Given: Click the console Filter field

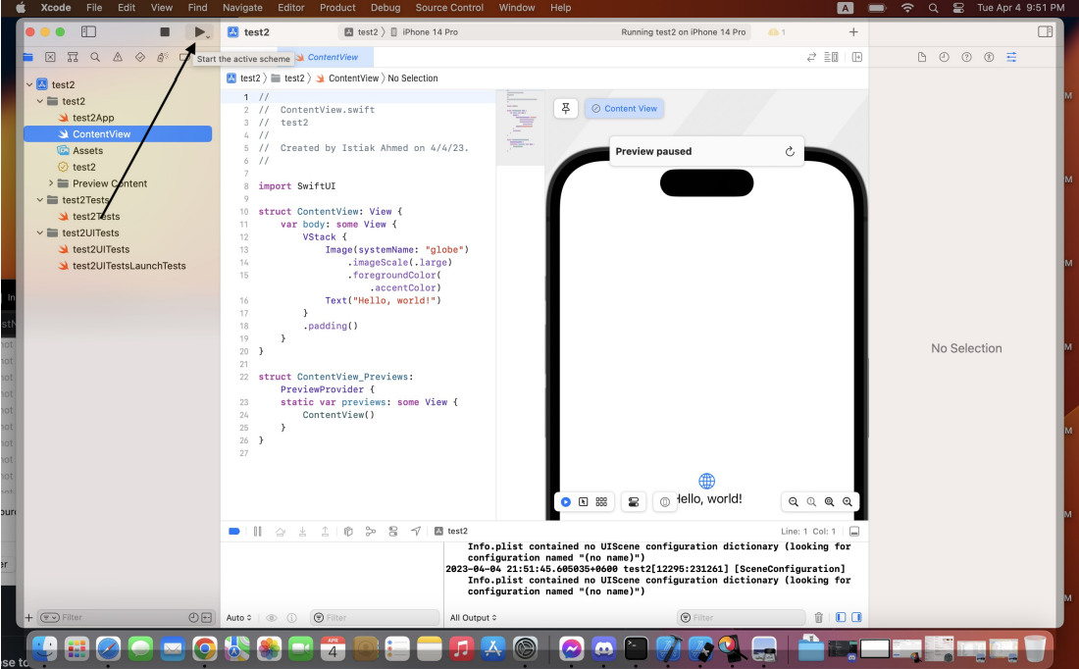Looking at the screenshot, I should (x=742, y=617).
